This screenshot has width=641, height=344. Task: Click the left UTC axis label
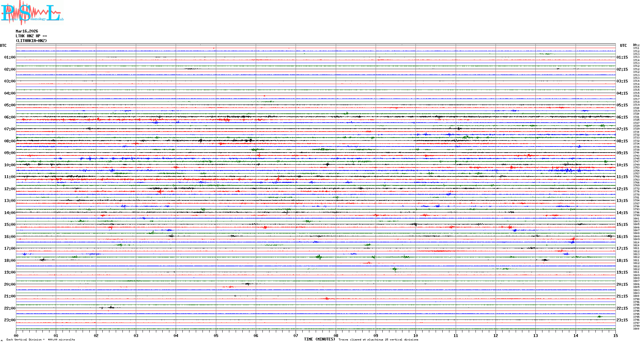3,46
